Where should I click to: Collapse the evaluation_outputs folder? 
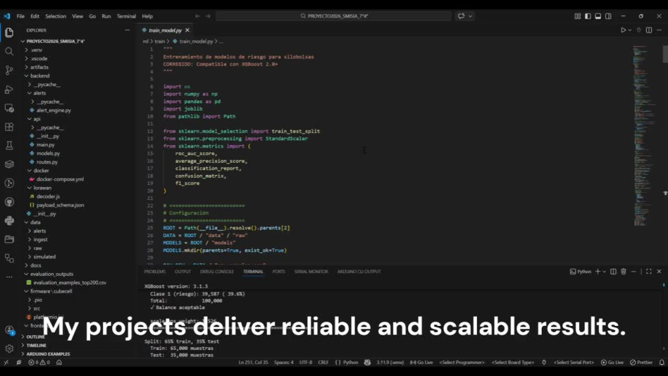pyautogui.click(x=51, y=274)
